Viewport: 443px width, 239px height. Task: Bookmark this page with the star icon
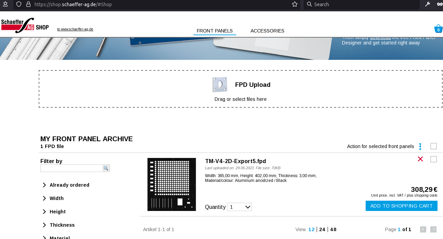pyautogui.click(x=294, y=4)
